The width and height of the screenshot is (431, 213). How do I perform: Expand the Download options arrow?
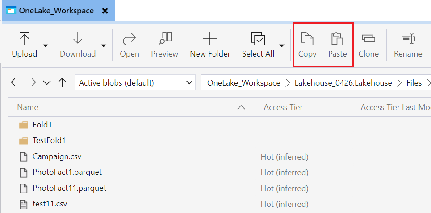tap(104, 45)
